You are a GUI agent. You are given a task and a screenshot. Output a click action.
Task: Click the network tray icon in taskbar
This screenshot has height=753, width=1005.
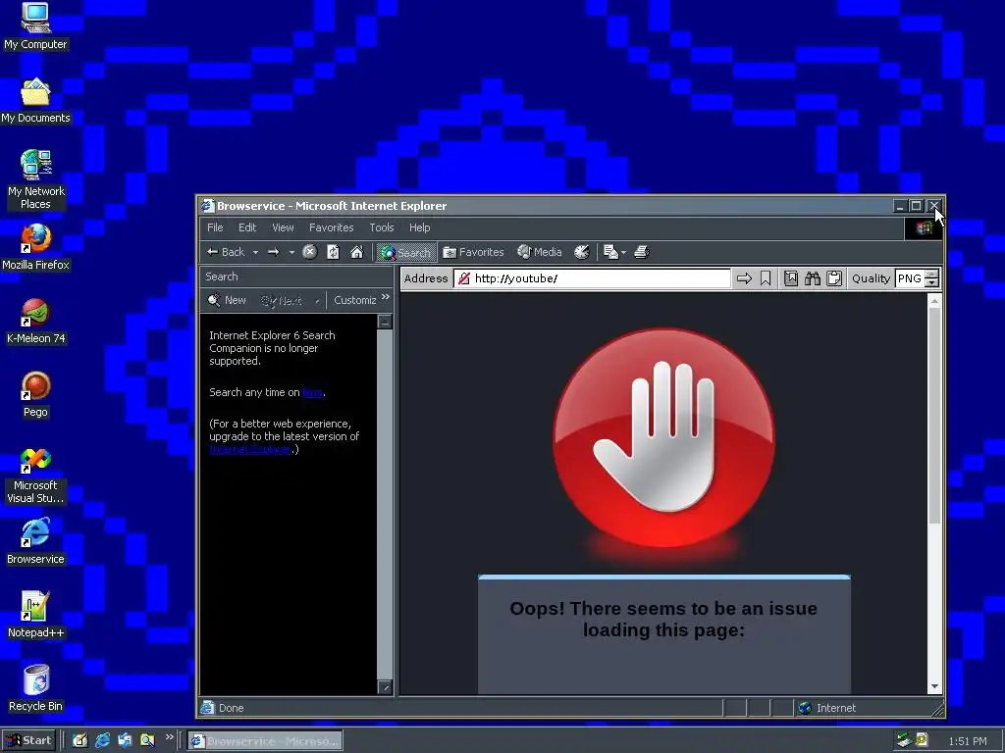904,740
